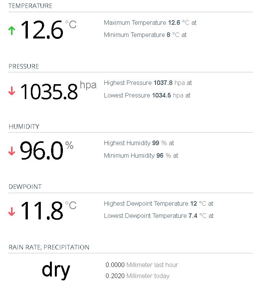This screenshot has width=260, height=283.
Task: Click the Highest Humidity 99 % line
Action: click(x=139, y=143)
